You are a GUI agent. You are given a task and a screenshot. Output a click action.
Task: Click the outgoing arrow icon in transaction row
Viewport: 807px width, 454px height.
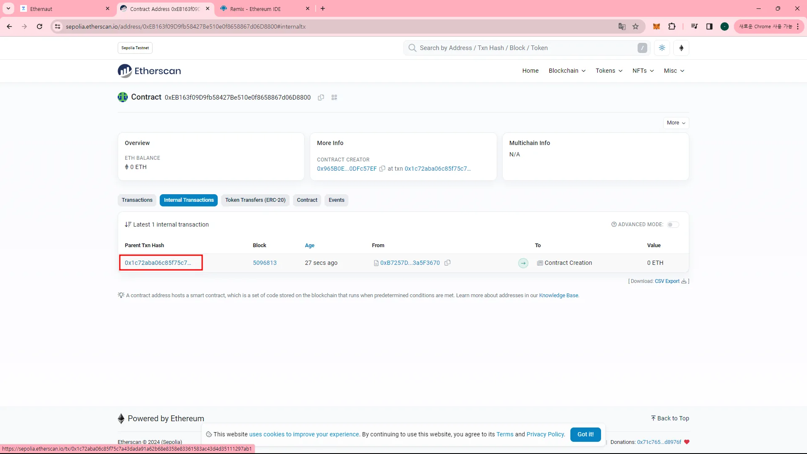point(523,263)
